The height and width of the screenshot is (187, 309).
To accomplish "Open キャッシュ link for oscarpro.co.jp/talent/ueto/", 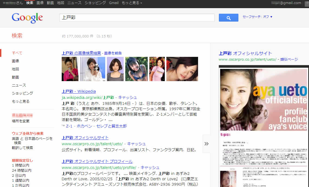I will tap(136, 144).
